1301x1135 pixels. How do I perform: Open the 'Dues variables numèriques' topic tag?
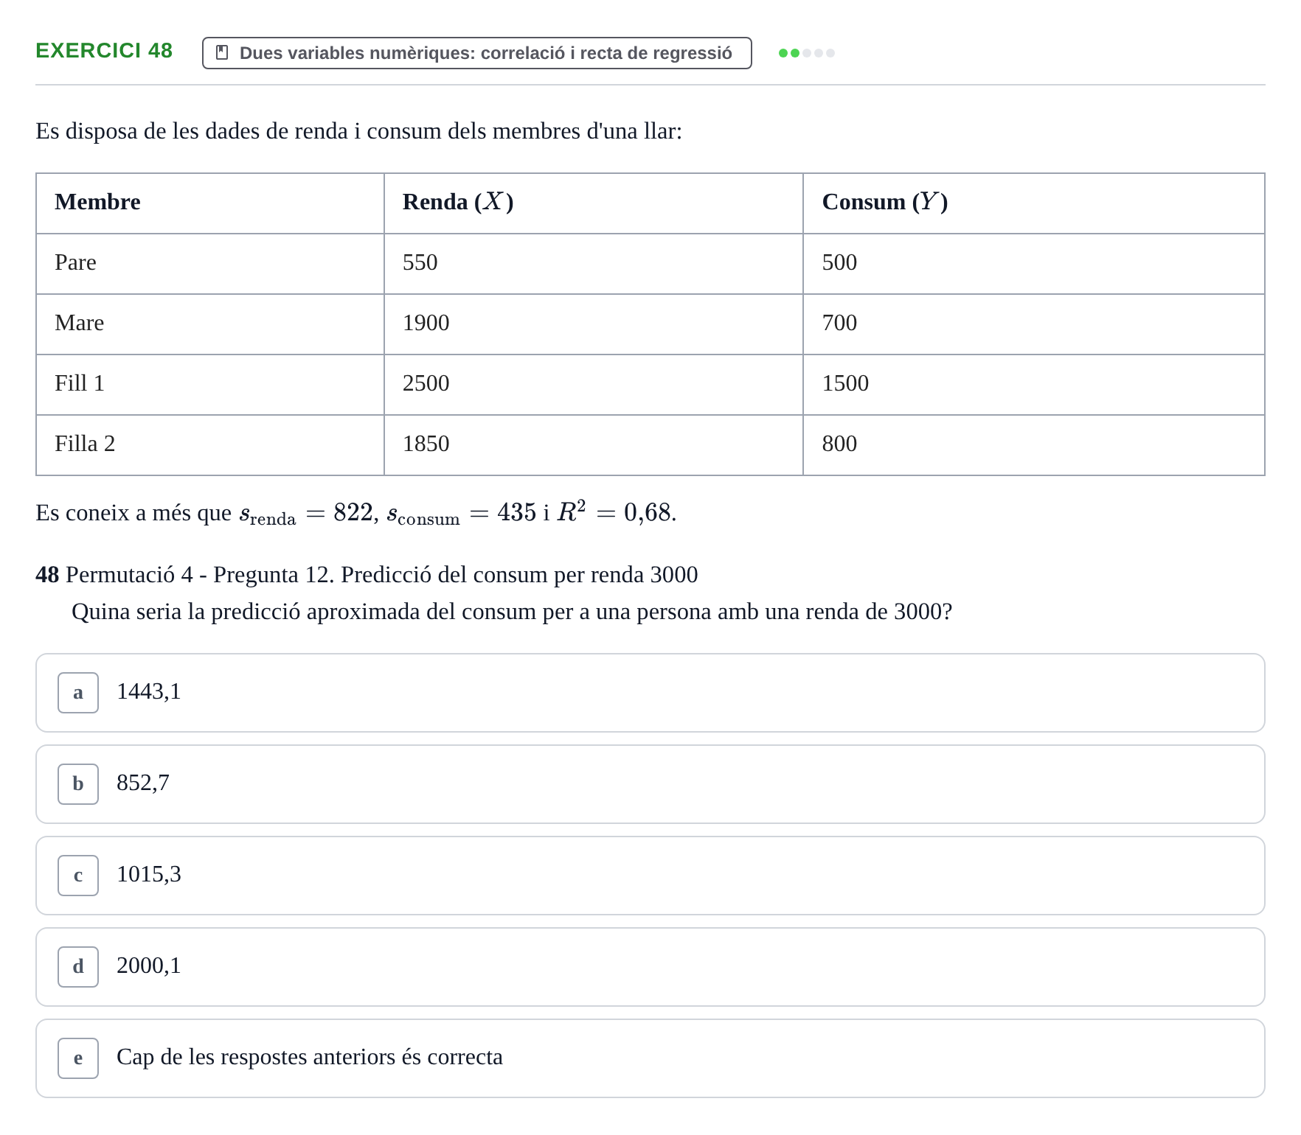pyautogui.click(x=477, y=53)
